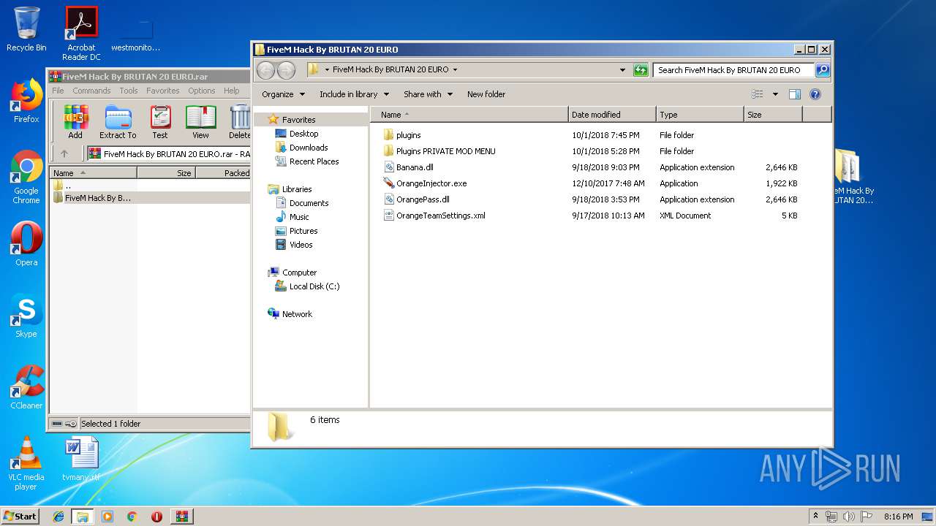Select the Banana.dll file
936x526 pixels.
pos(415,167)
